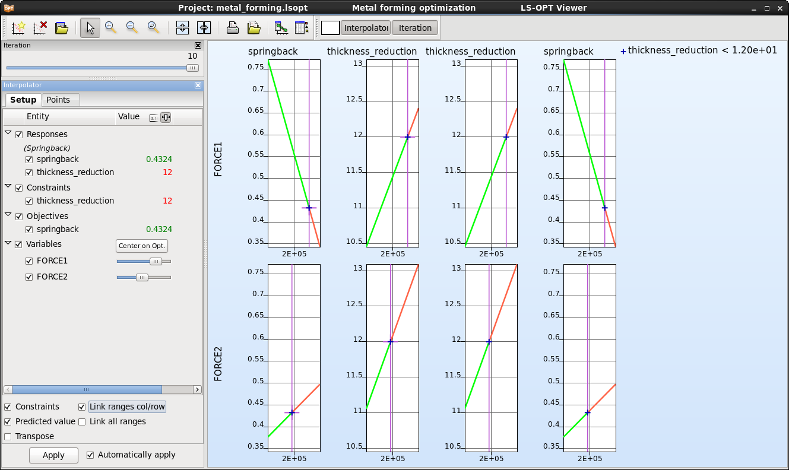Collapse the Constraints tree group
The width and height of the screenshot is (789, 470).
[8, 187]
